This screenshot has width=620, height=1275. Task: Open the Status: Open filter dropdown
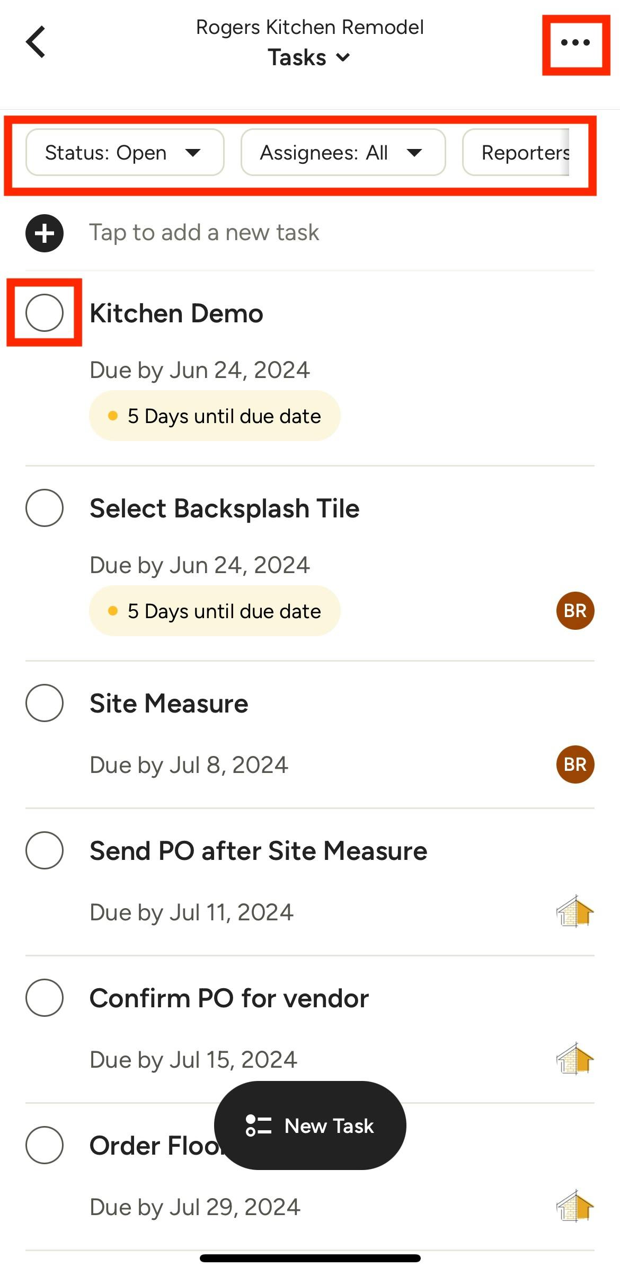pyautogui.click(x=125, y=153)
